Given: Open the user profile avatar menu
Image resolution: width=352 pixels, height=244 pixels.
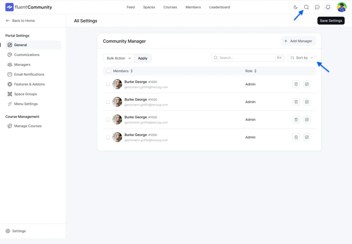Looking at the screenshot, I should click(341, 7).
